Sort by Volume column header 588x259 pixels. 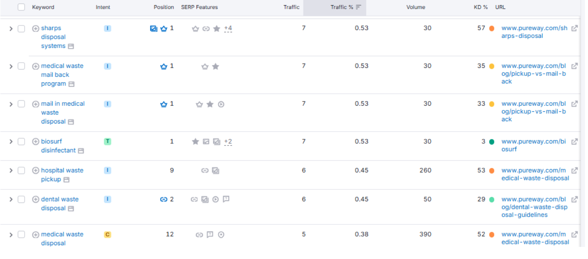click(x=416, y=7)
